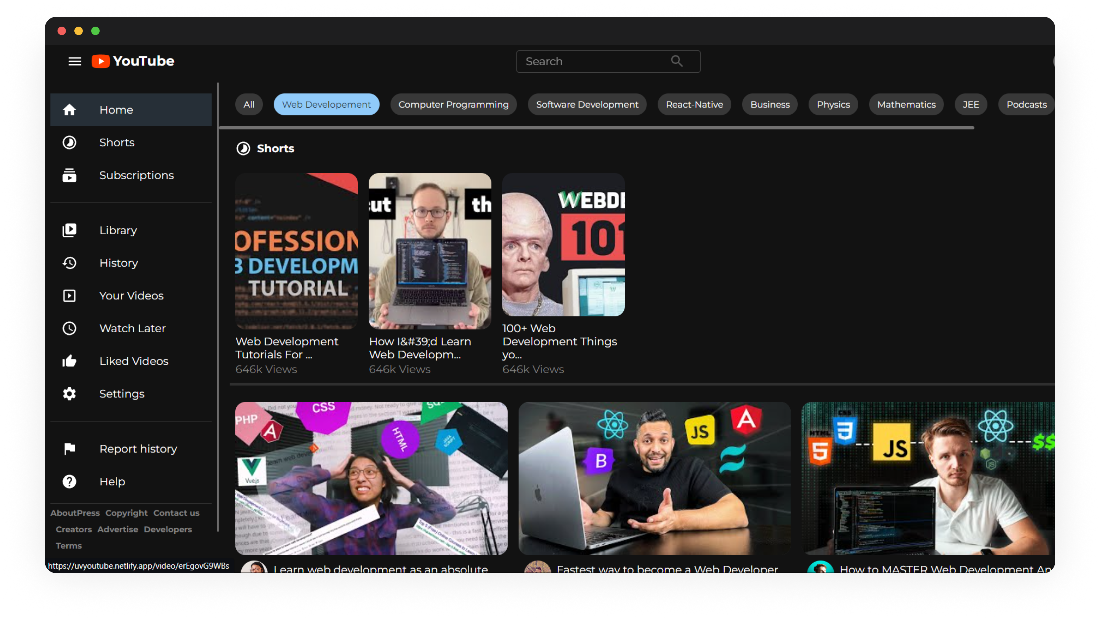The image size is (1100, 618).
Task: Click the Settings gear icon
Action: [69, 394]
